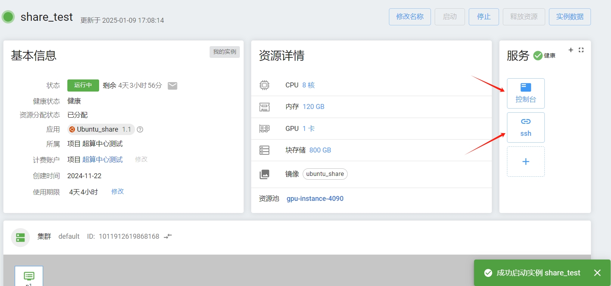Click the mail notification icon beside remaining time

click(173, 86)
